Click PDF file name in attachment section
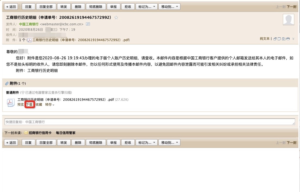Screen dimensions: 300x192 tap(66, 100)
